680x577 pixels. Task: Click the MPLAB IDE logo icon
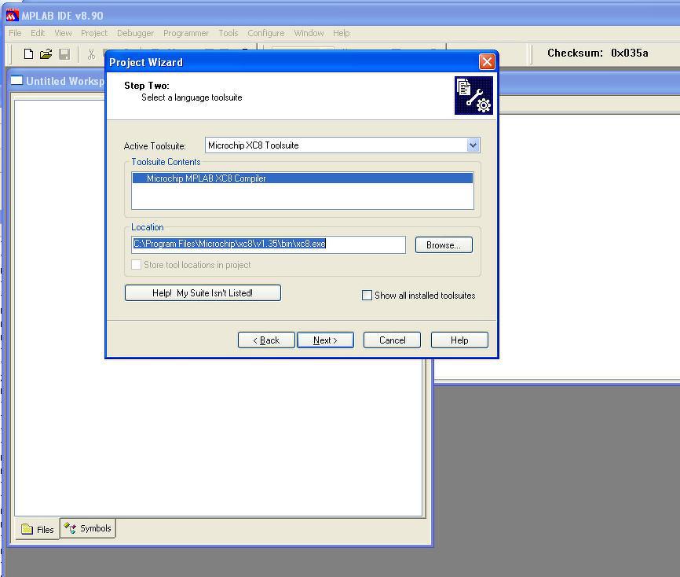pyautogui.click(x=12, y=15)
